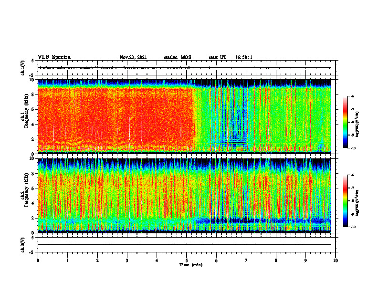Click time axis tick label "7"

(246, 261)
